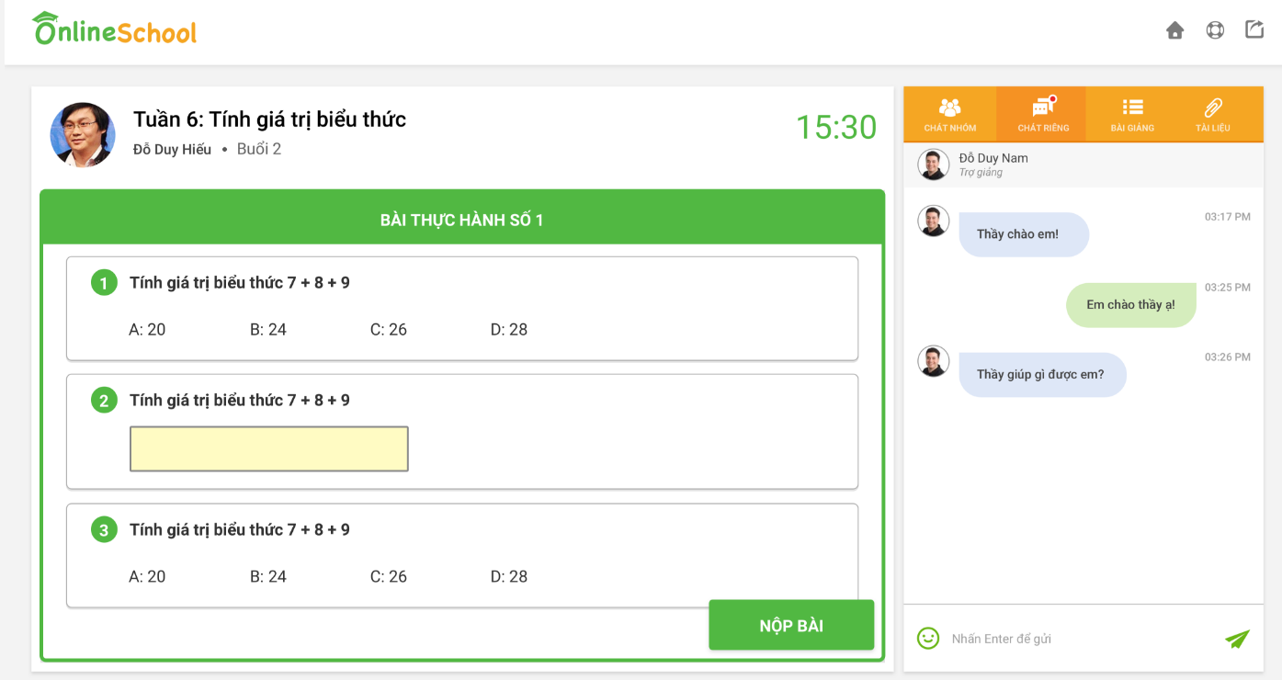Select answer A: 20 in question 3

tap(147, 577)
